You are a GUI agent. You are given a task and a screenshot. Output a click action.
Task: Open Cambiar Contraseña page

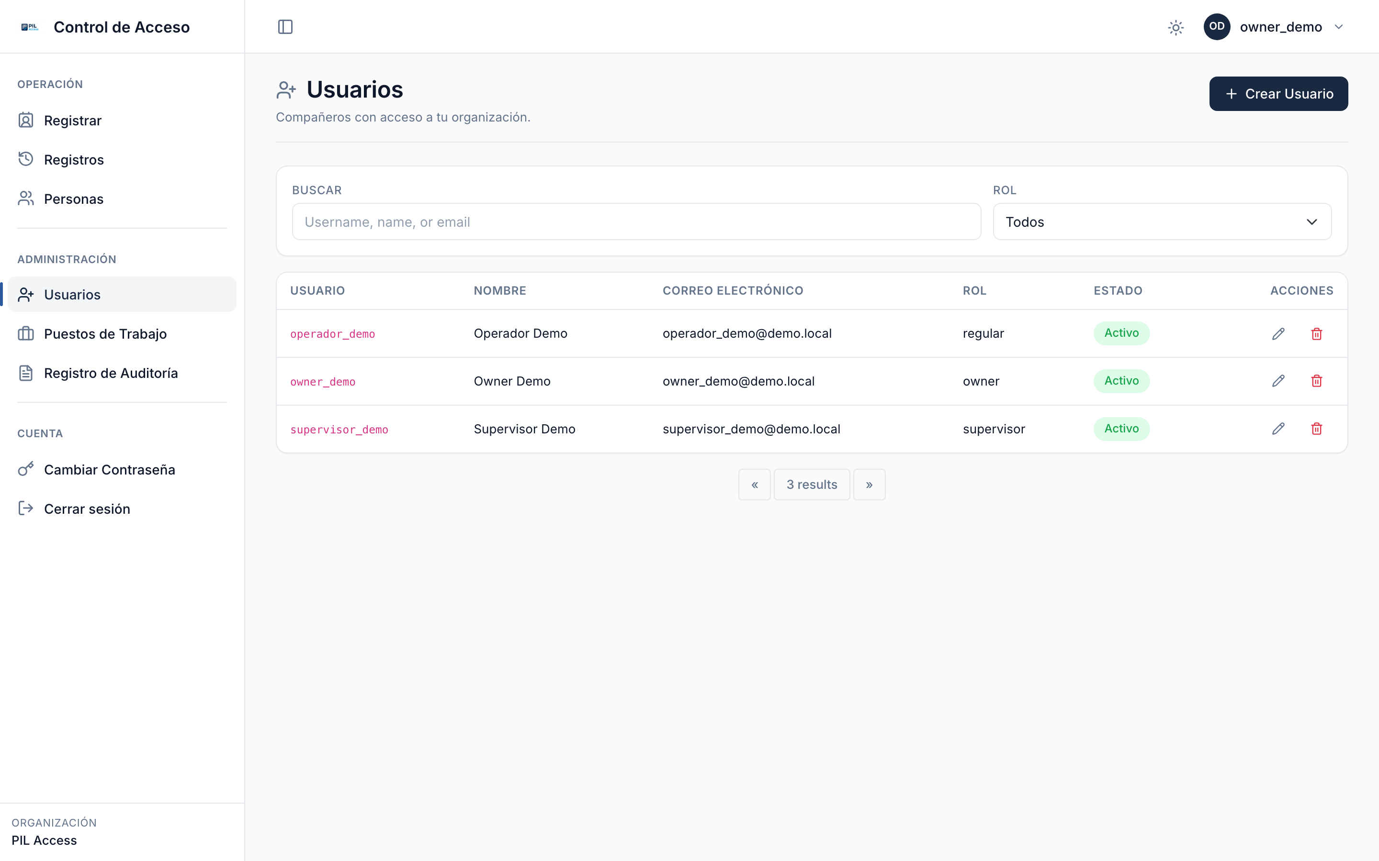122,469
